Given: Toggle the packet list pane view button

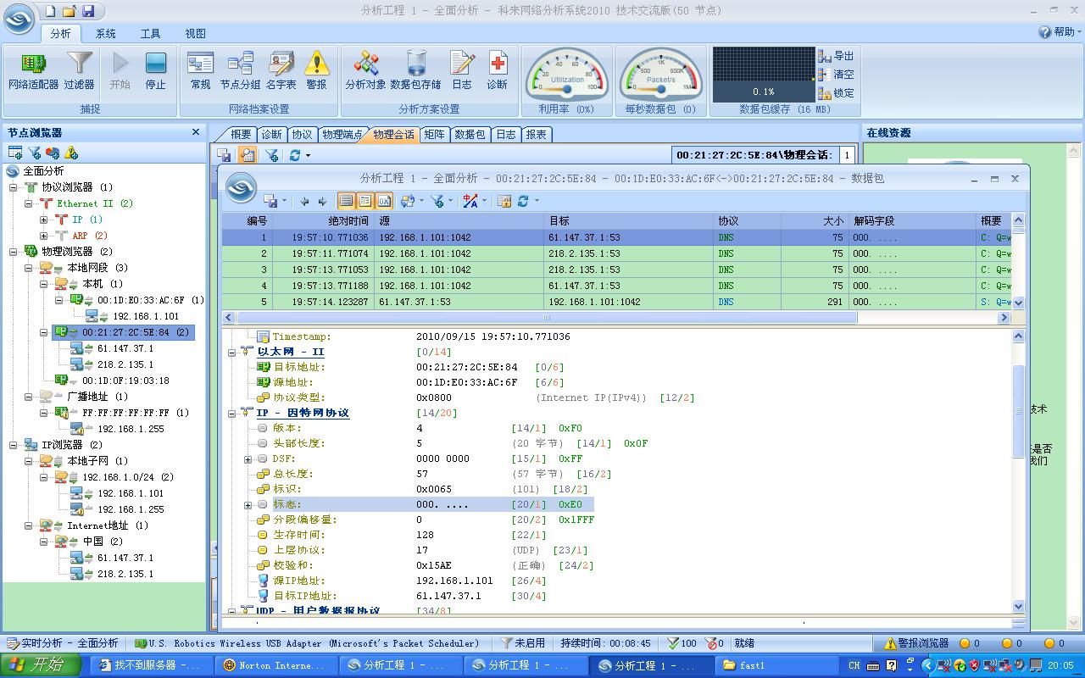Looking at the screenshot, I should click(346, 201).
